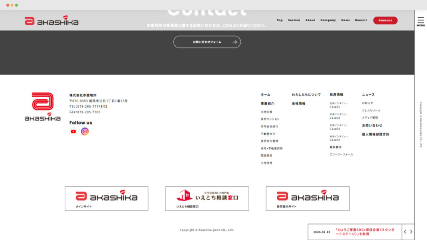Open the YouTube social link
This screenshot has height=240, width=427.
[73, 132]
